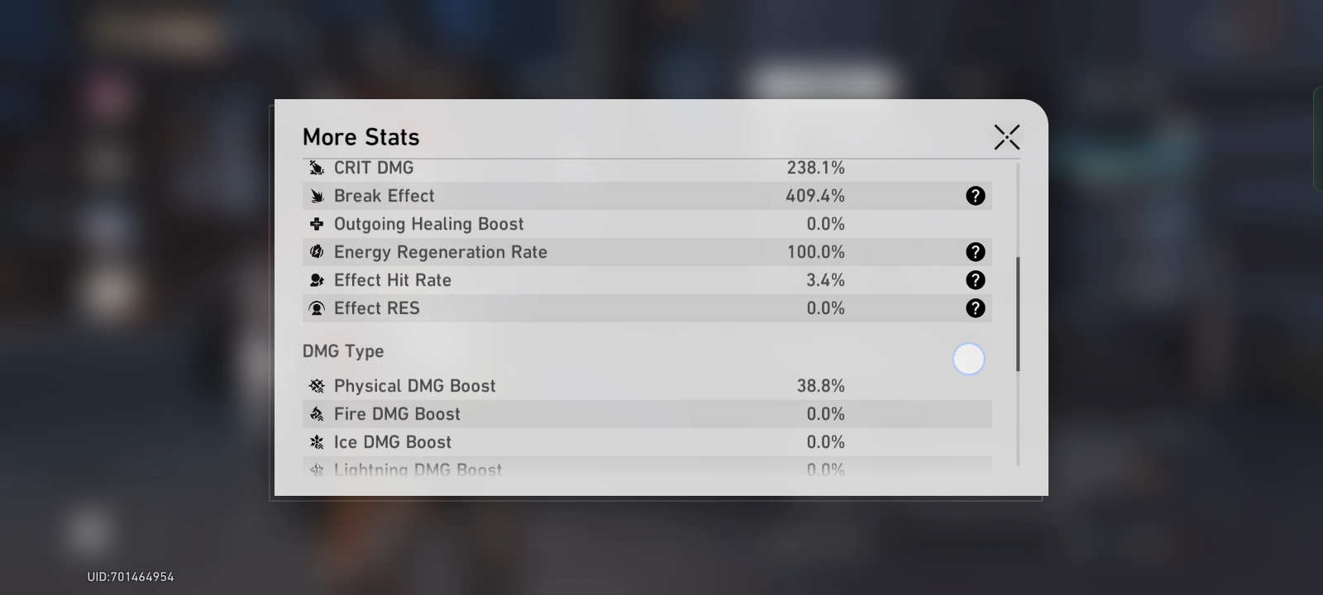Select the Lightning DMG Boost row
Image resolution: width=1323 pixels, height=595 pixels.
579,469
